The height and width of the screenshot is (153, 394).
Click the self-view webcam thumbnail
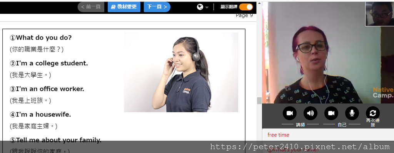pyautogui.click(x=380, y=14)
